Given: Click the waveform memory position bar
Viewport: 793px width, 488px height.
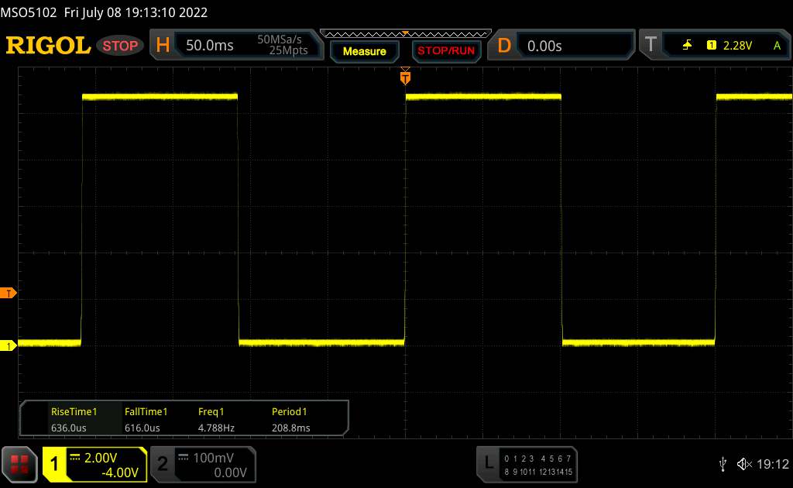Looking at the screenshot, I should 406,34.
